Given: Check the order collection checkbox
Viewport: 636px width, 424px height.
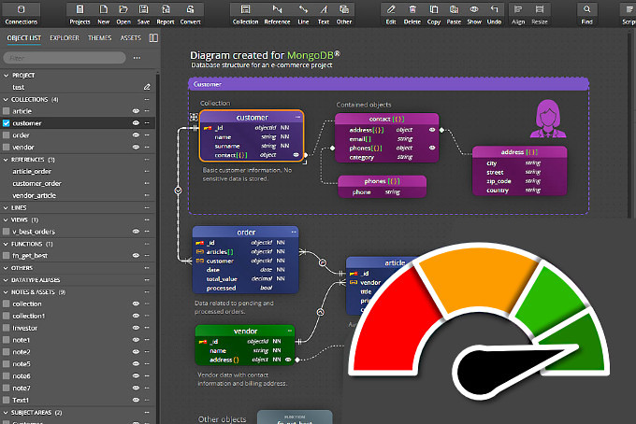Looking at the screenshot, I should [7, 135].
